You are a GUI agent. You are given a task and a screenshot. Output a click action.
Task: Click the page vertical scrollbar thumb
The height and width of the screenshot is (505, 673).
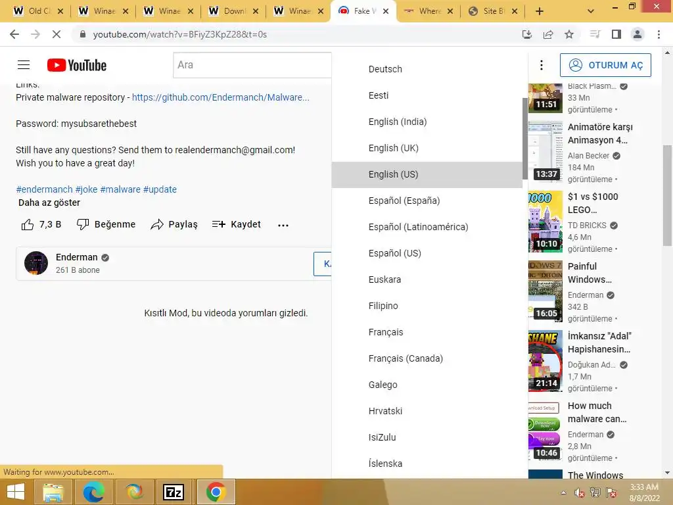pyautogui.click(x=667, y=195)
